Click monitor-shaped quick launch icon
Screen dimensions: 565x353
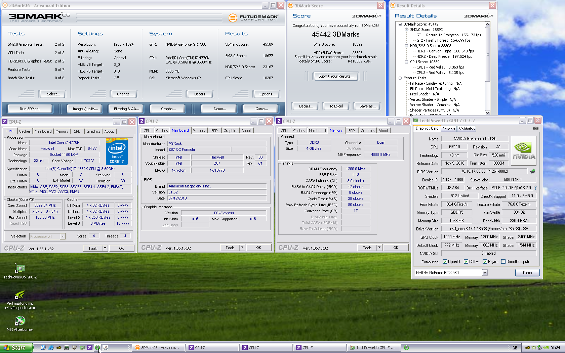click(x=67, y=348)
